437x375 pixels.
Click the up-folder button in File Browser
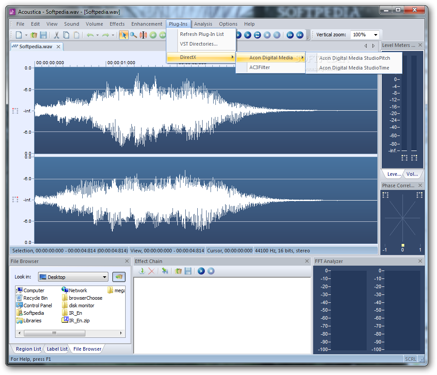(x=119, y=277)
